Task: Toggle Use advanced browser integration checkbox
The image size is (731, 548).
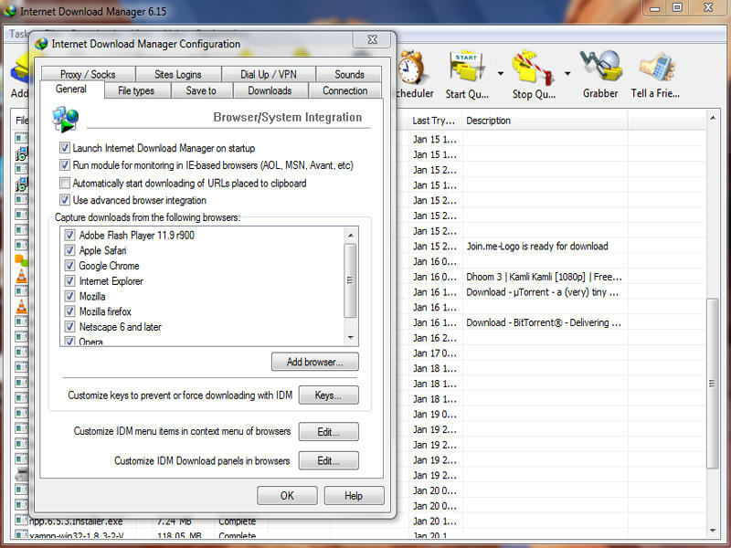Action: [65, 200]
